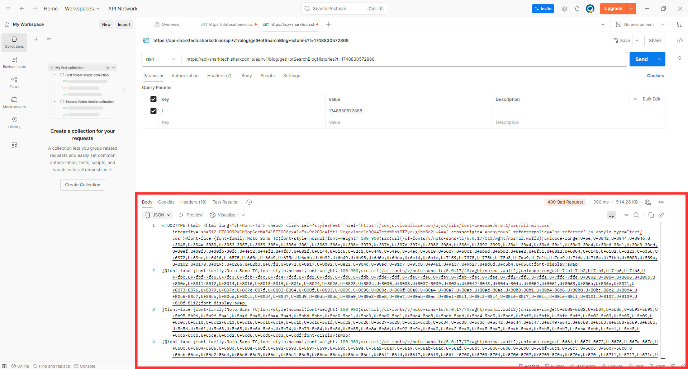Click the request URL input field
Viewport: 688px width, 369px height.
click(x=404, y=59)
